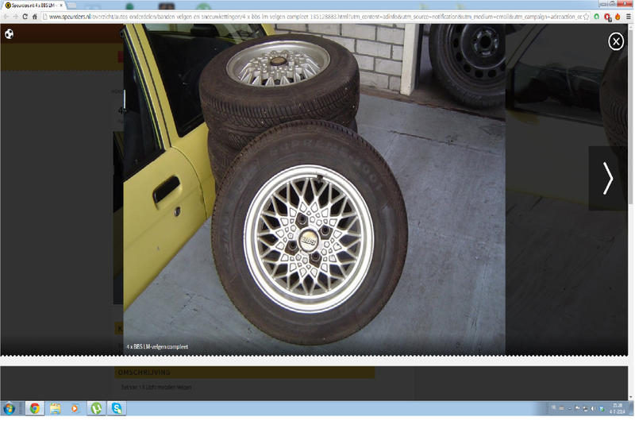Reload the page with the refresh icon
The width and height of the screenshot is (635, 421).
25,17
